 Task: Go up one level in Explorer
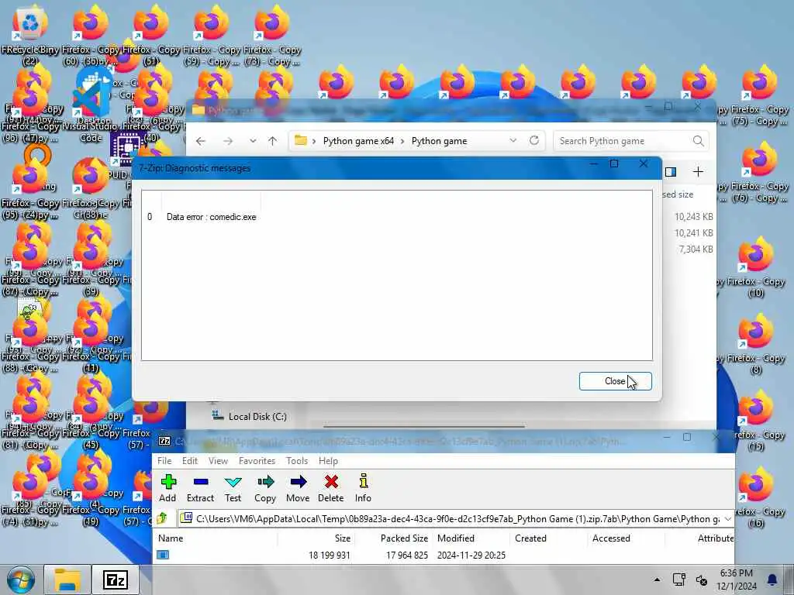(272, 141)
